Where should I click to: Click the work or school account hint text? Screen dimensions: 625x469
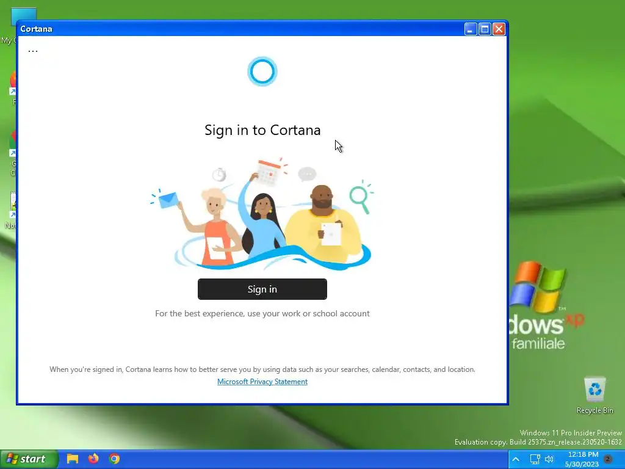point(262,313)
